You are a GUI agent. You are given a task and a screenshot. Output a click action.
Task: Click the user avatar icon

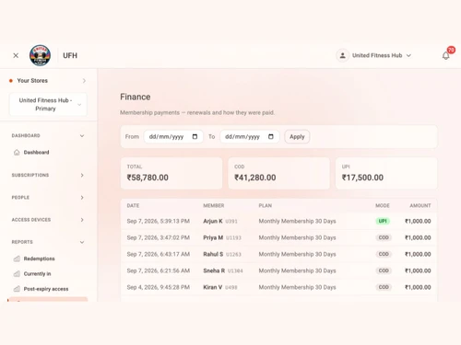[x=342, y=55]
